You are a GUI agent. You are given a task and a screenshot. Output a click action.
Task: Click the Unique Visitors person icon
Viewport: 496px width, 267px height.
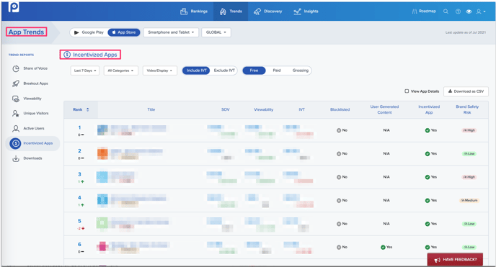(16, 113)
